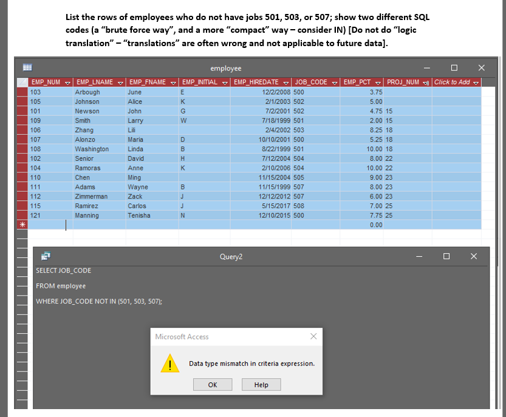The height and width of the screenshot is (417, 506).
Task: Click OK to dismiss the data type mismatch error
Action: 212,384
